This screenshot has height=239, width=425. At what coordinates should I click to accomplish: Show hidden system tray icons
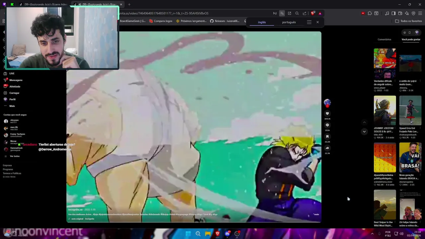(372, 234)
